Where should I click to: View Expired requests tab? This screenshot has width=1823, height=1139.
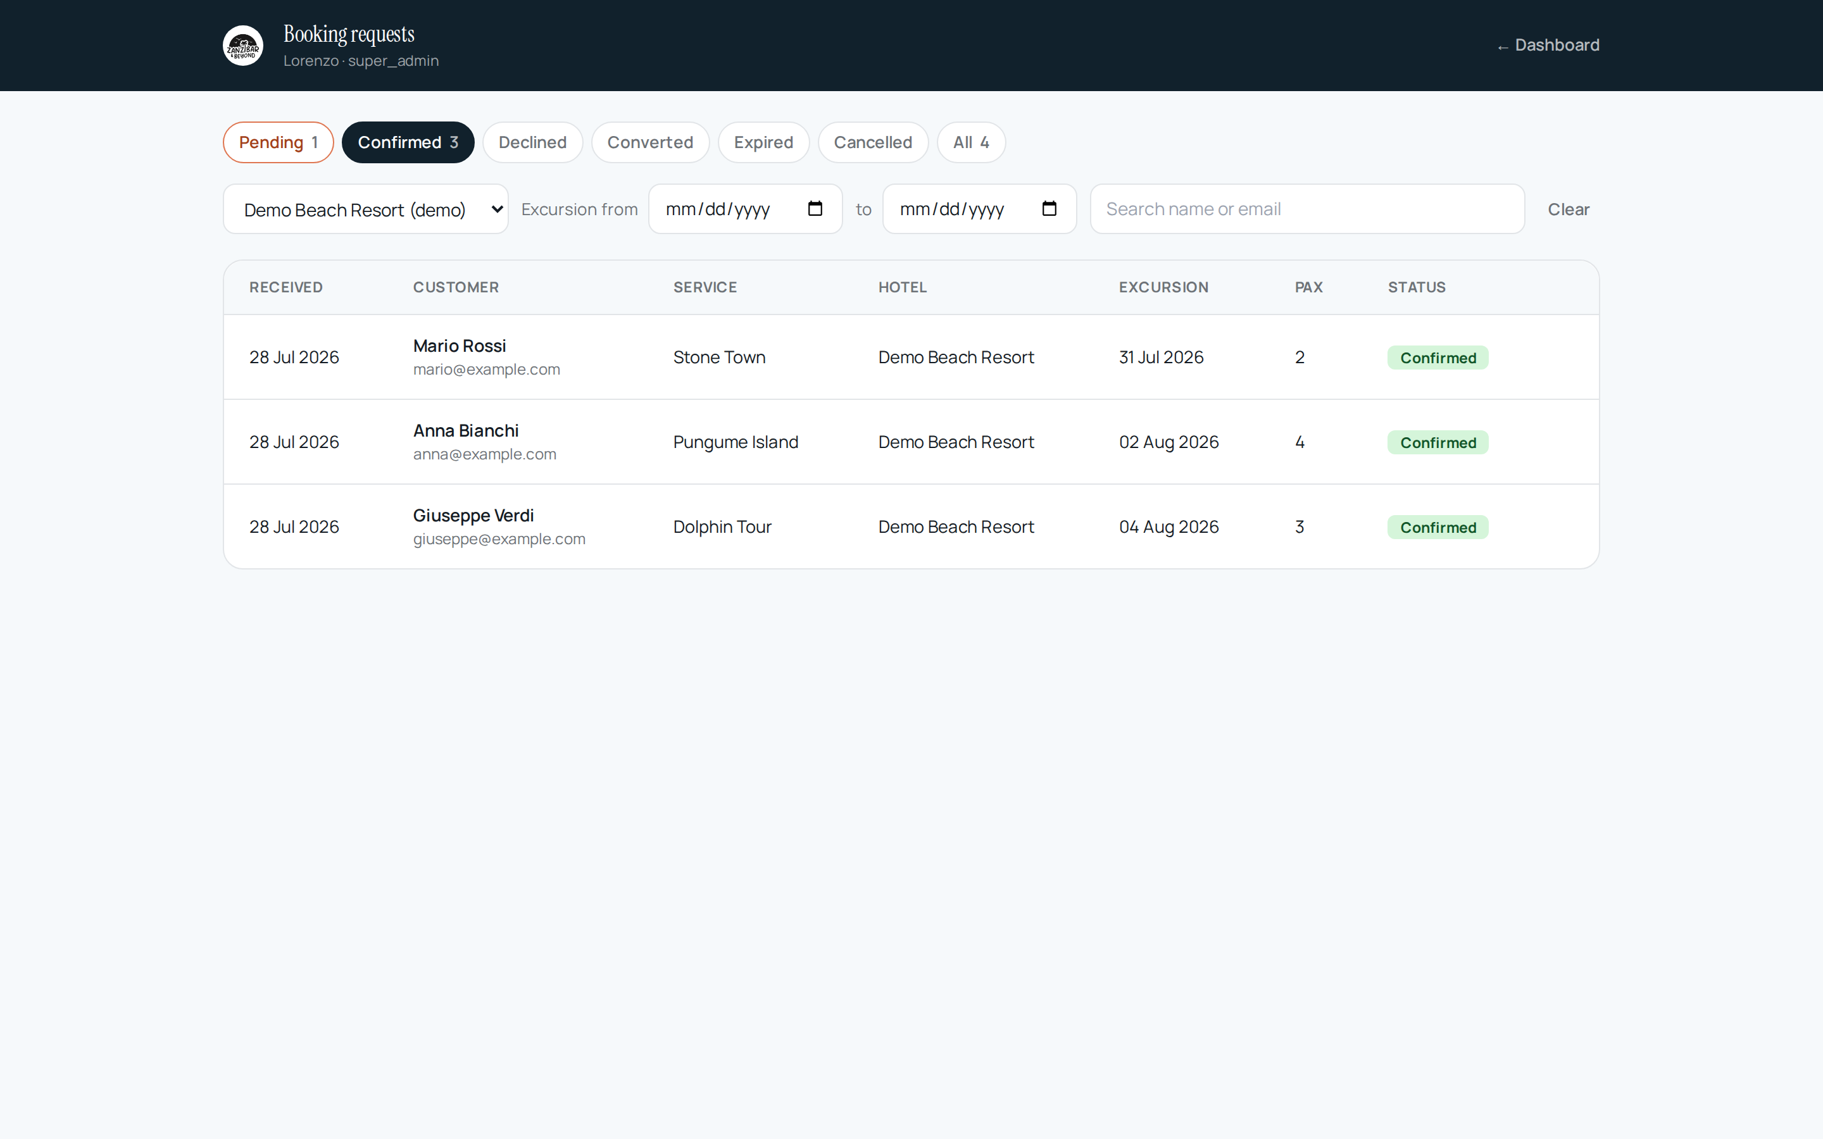pos(763,142)
